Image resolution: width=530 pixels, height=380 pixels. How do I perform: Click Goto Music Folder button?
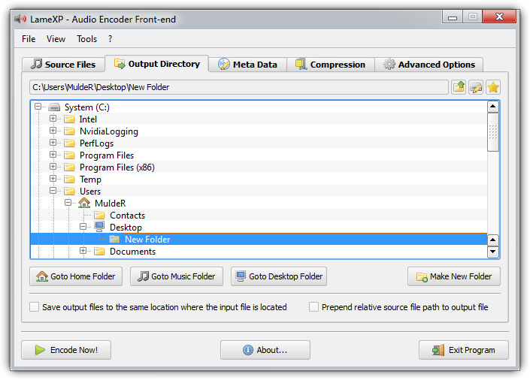pyautogui.click(x=177, y=276)
